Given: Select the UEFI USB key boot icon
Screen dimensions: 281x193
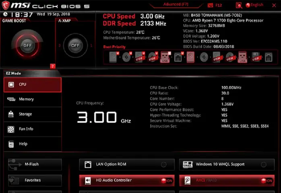Looking at the screenshot, I should coord(165,57).
